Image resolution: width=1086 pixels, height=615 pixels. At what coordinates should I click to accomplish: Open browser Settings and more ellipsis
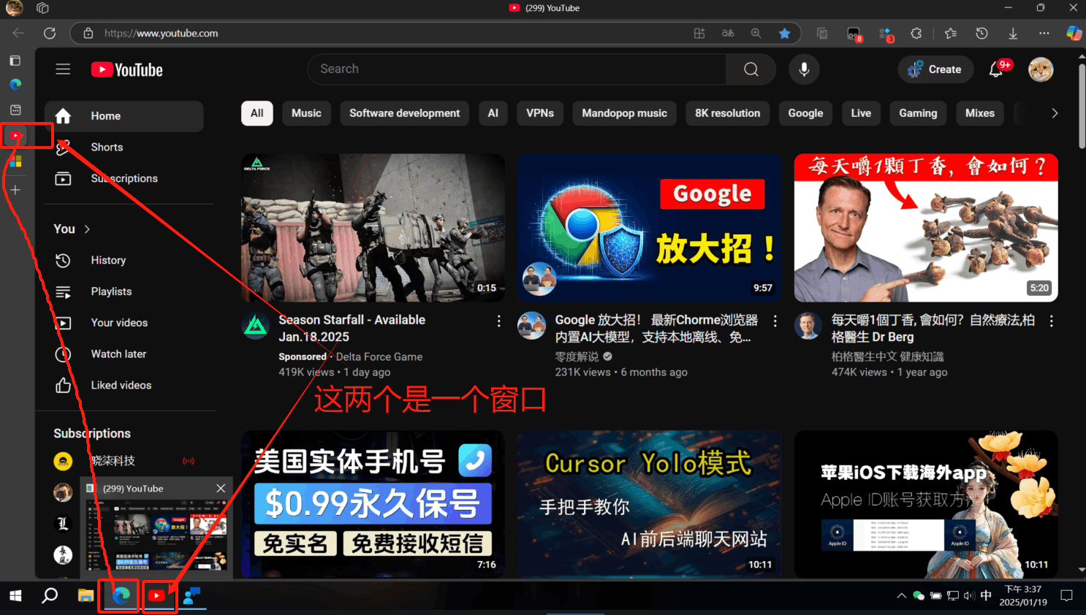[1044, 33]
